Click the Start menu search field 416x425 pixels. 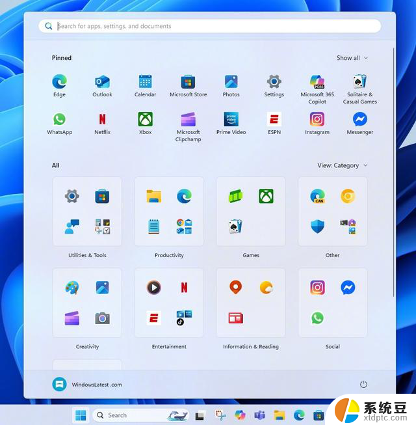(210, 26)
